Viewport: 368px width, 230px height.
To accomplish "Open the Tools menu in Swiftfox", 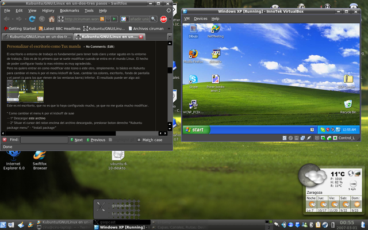I will click(89, 10).
